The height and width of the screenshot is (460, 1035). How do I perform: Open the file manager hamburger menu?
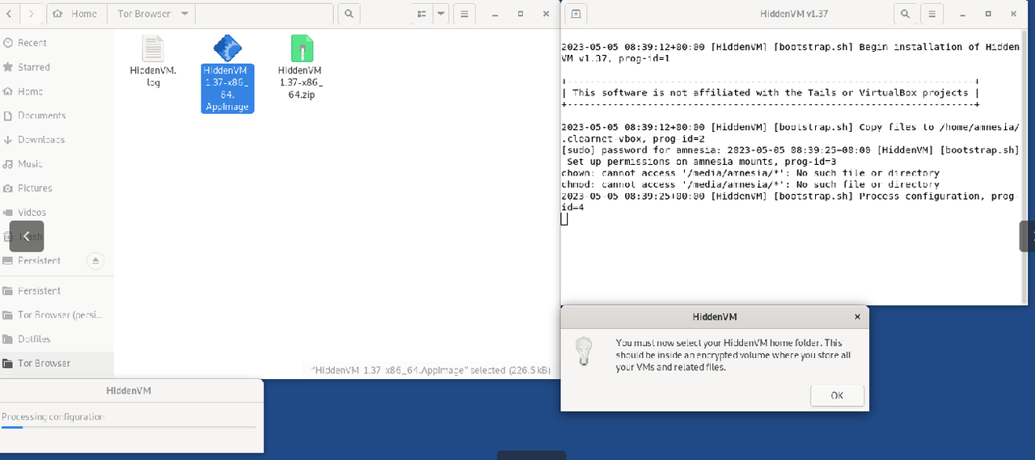coord(463,14)
